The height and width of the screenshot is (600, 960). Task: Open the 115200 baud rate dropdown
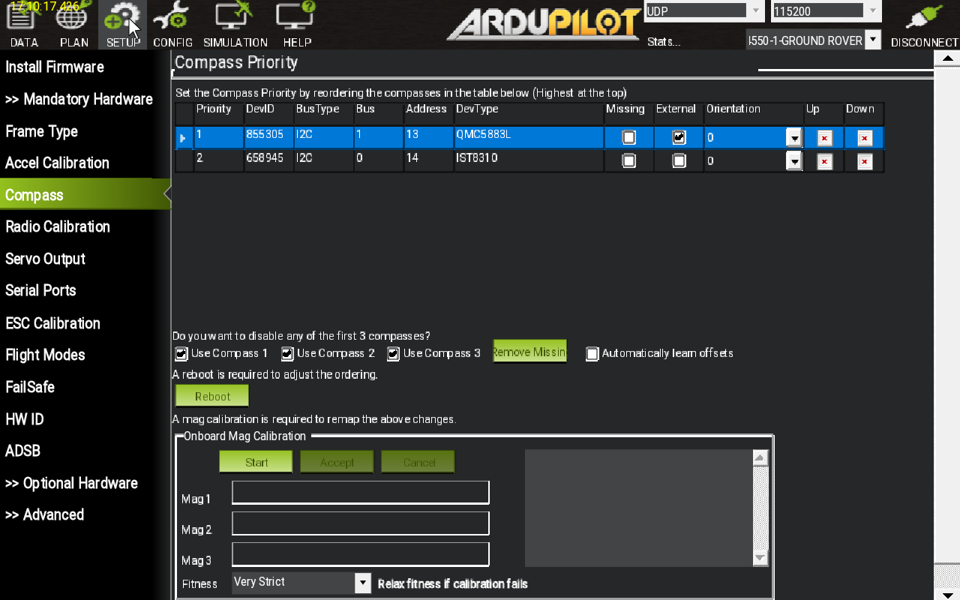(872, 10)
